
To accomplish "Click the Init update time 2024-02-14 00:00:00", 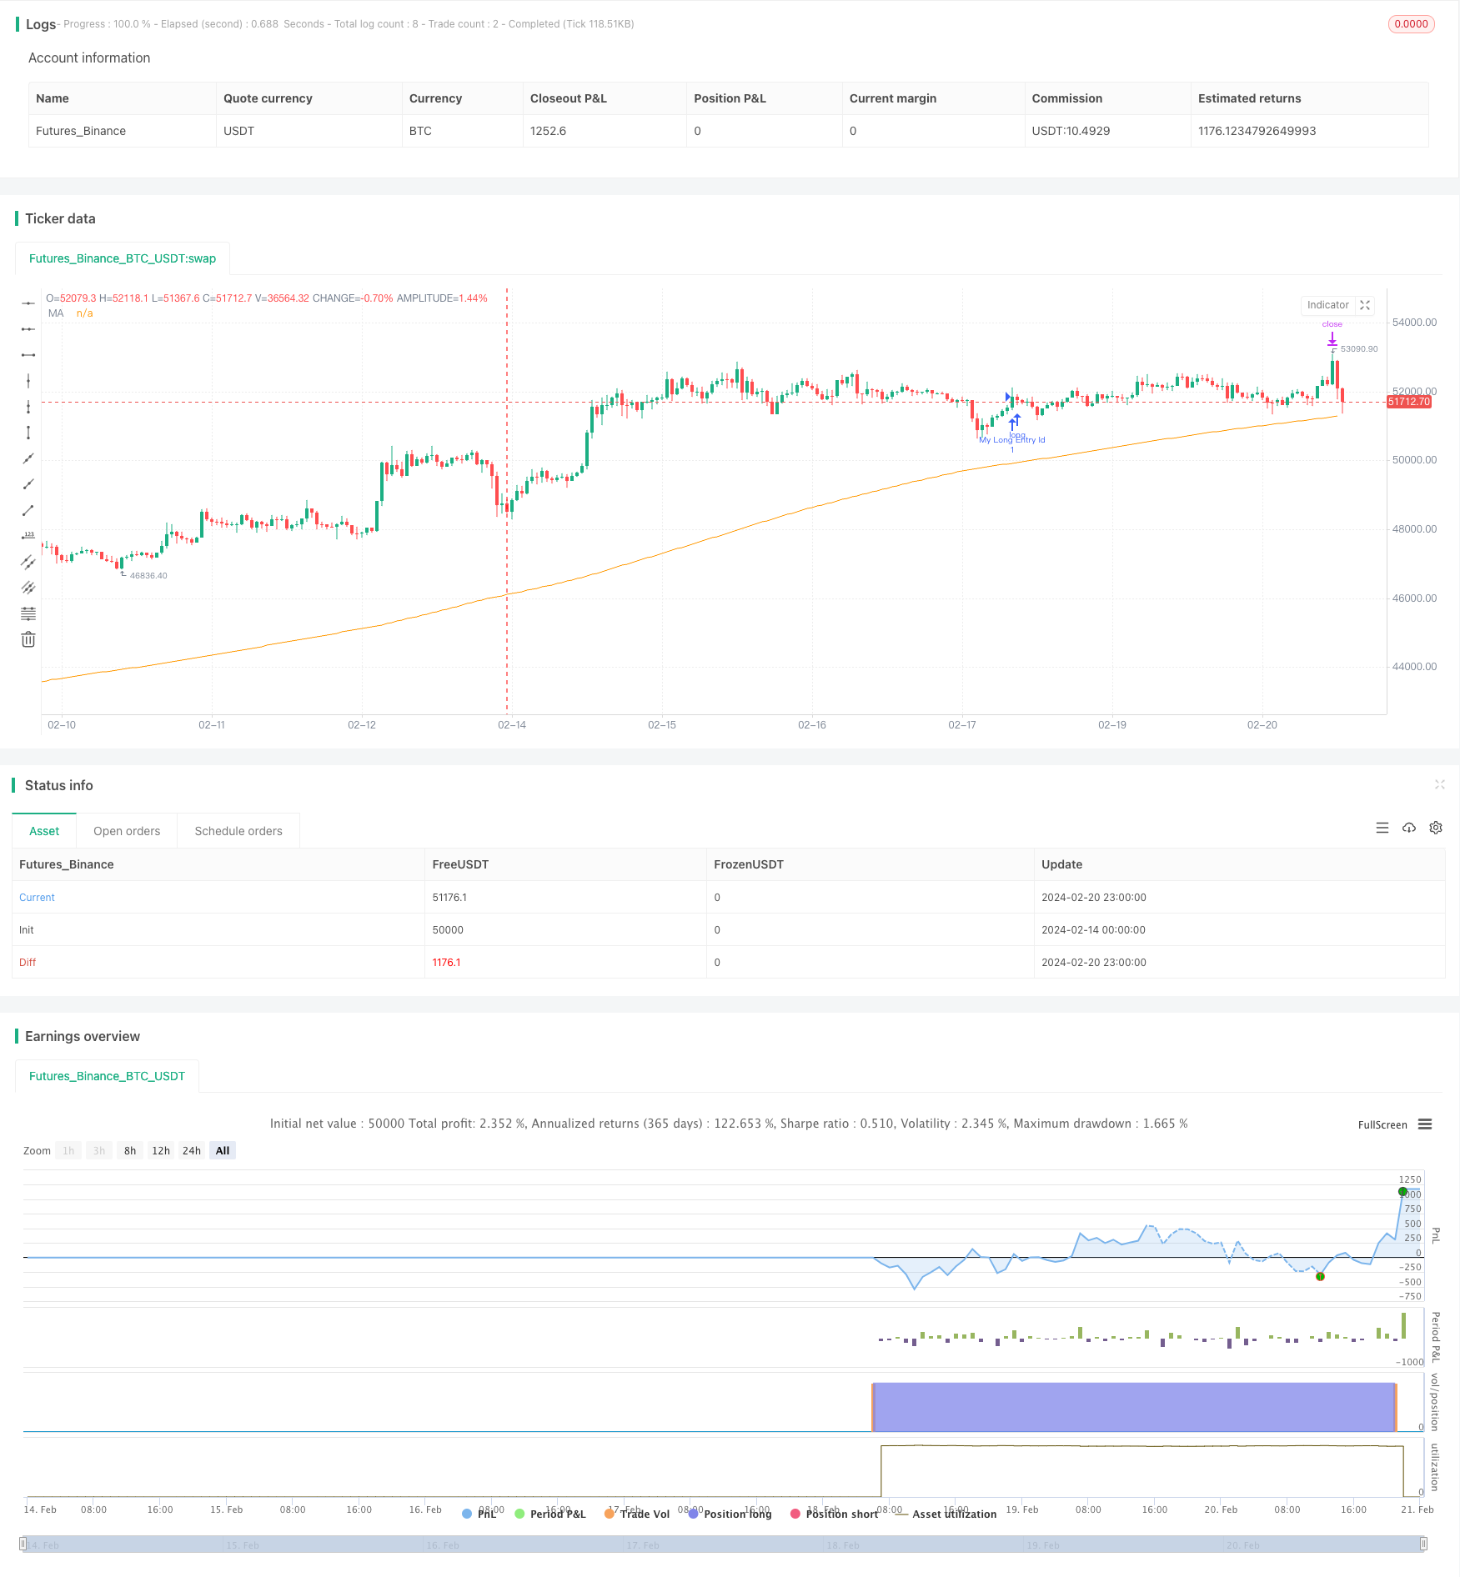I will (1093, 930).
